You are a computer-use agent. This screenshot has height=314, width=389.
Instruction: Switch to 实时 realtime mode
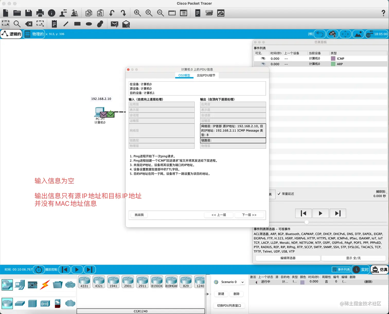pyautogui.click(x=361, y=270)
